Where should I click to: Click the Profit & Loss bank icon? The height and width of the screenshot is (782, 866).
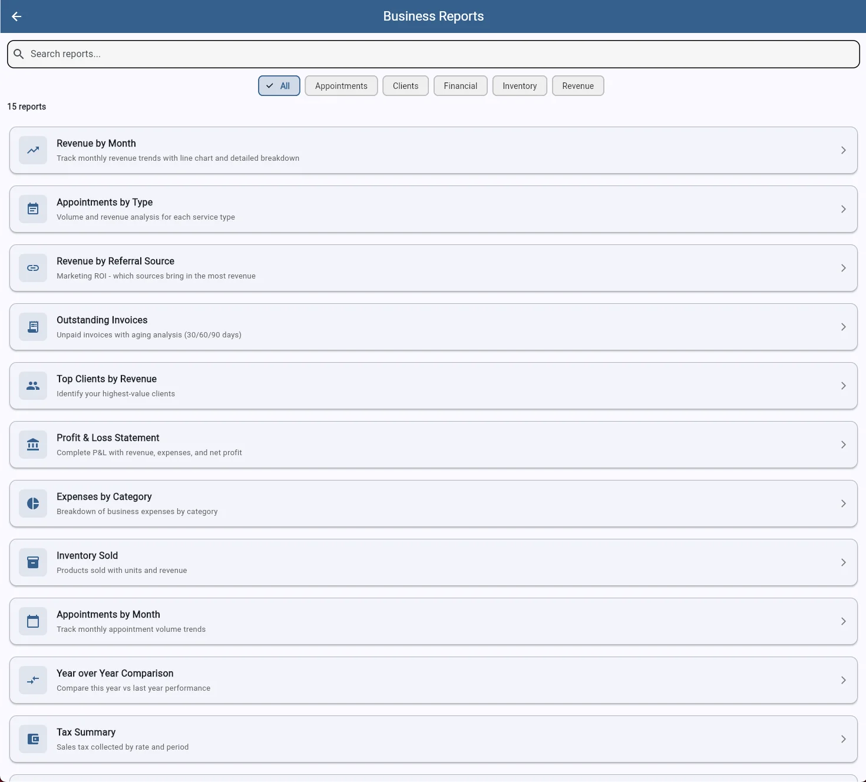click(32, 445)
